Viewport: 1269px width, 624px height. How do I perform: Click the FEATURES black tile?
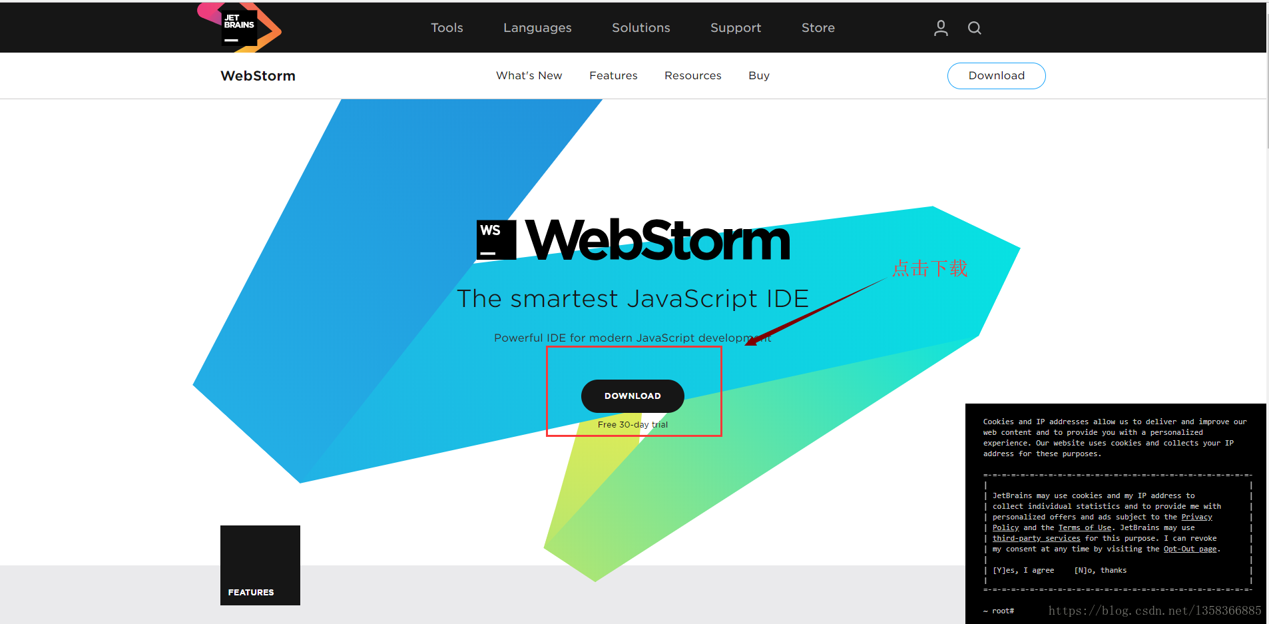point(260,565)
